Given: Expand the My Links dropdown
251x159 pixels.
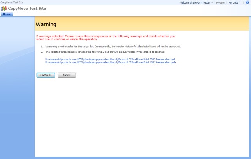Looking at the screenshot, I should tap(235, 3).
